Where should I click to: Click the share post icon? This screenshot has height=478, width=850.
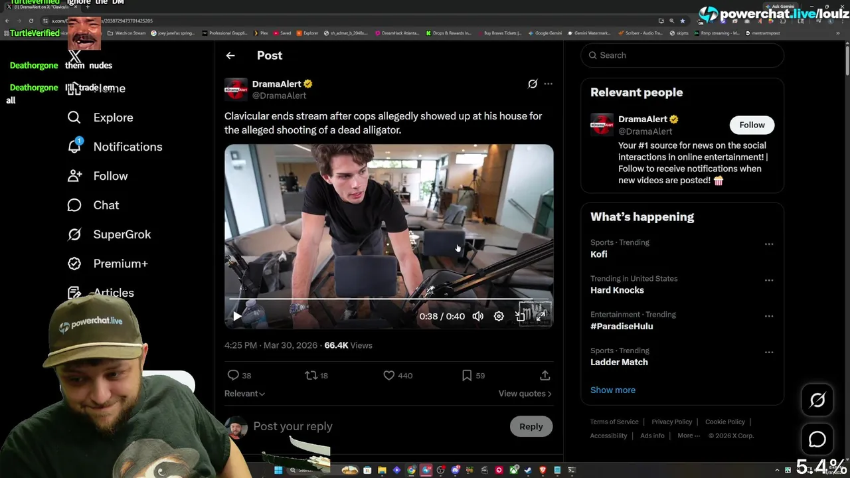tap(545, 376)
